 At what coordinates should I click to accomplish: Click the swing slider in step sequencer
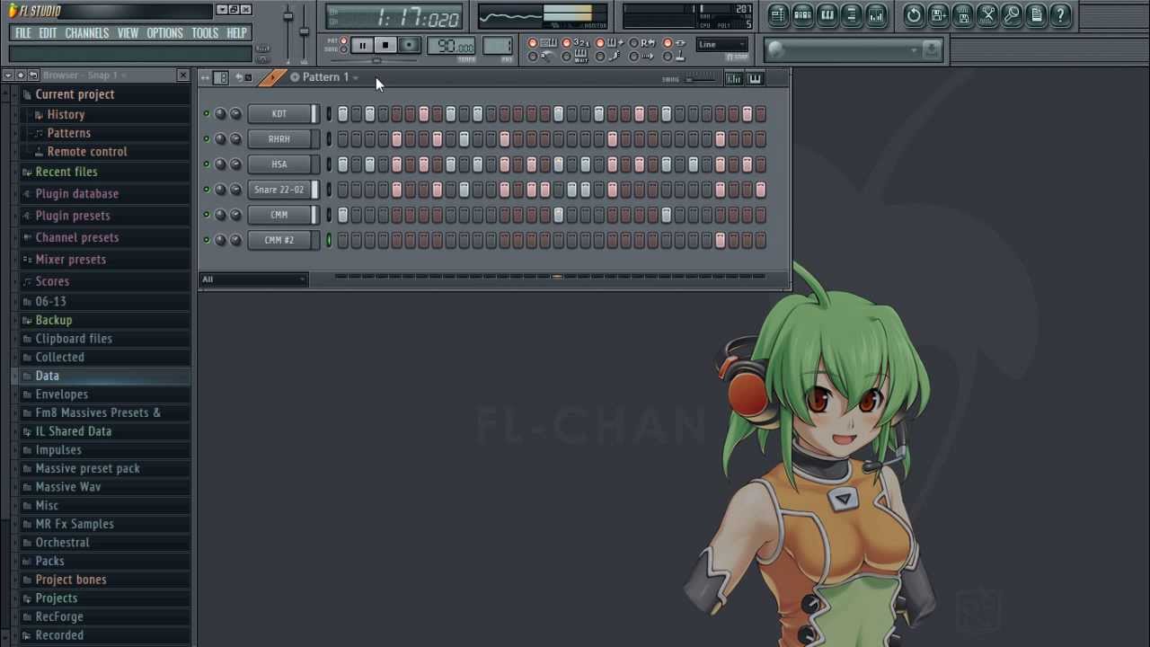tap(699, 79)
